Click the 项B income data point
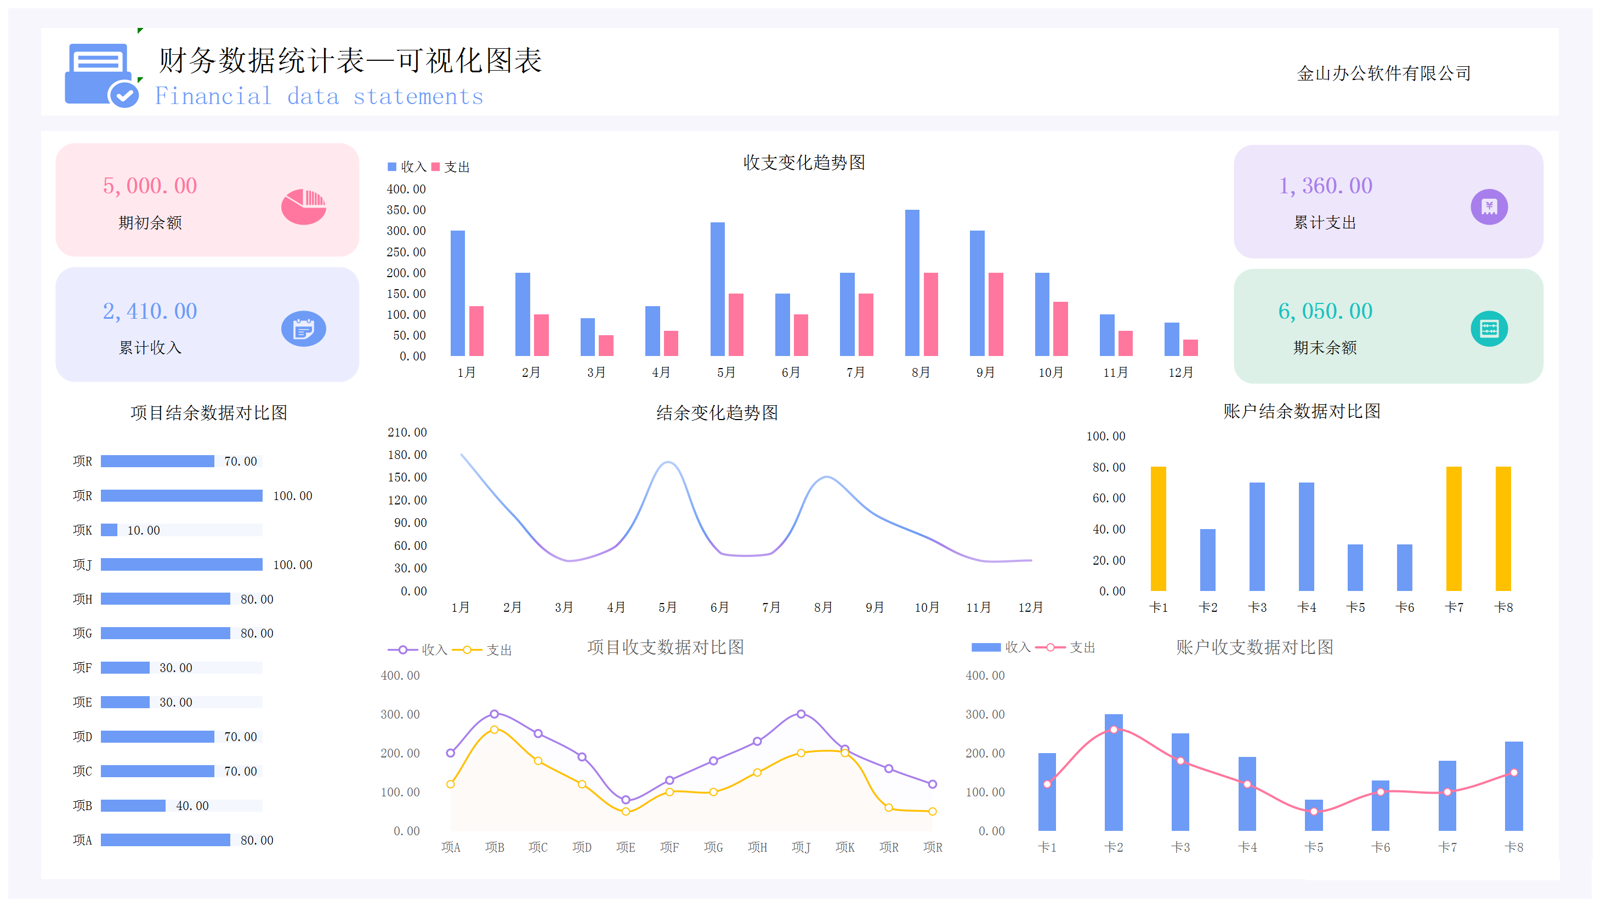Viewport: 1601px width, 907px height. [495, 714]
